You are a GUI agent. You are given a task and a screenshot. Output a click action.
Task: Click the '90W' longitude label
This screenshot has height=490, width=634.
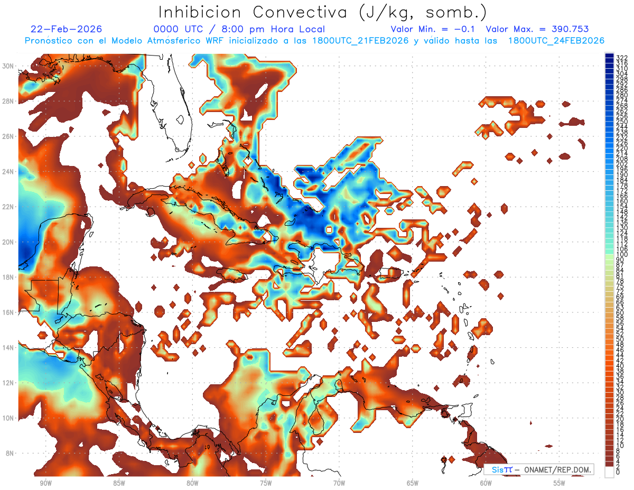point(45,483)
